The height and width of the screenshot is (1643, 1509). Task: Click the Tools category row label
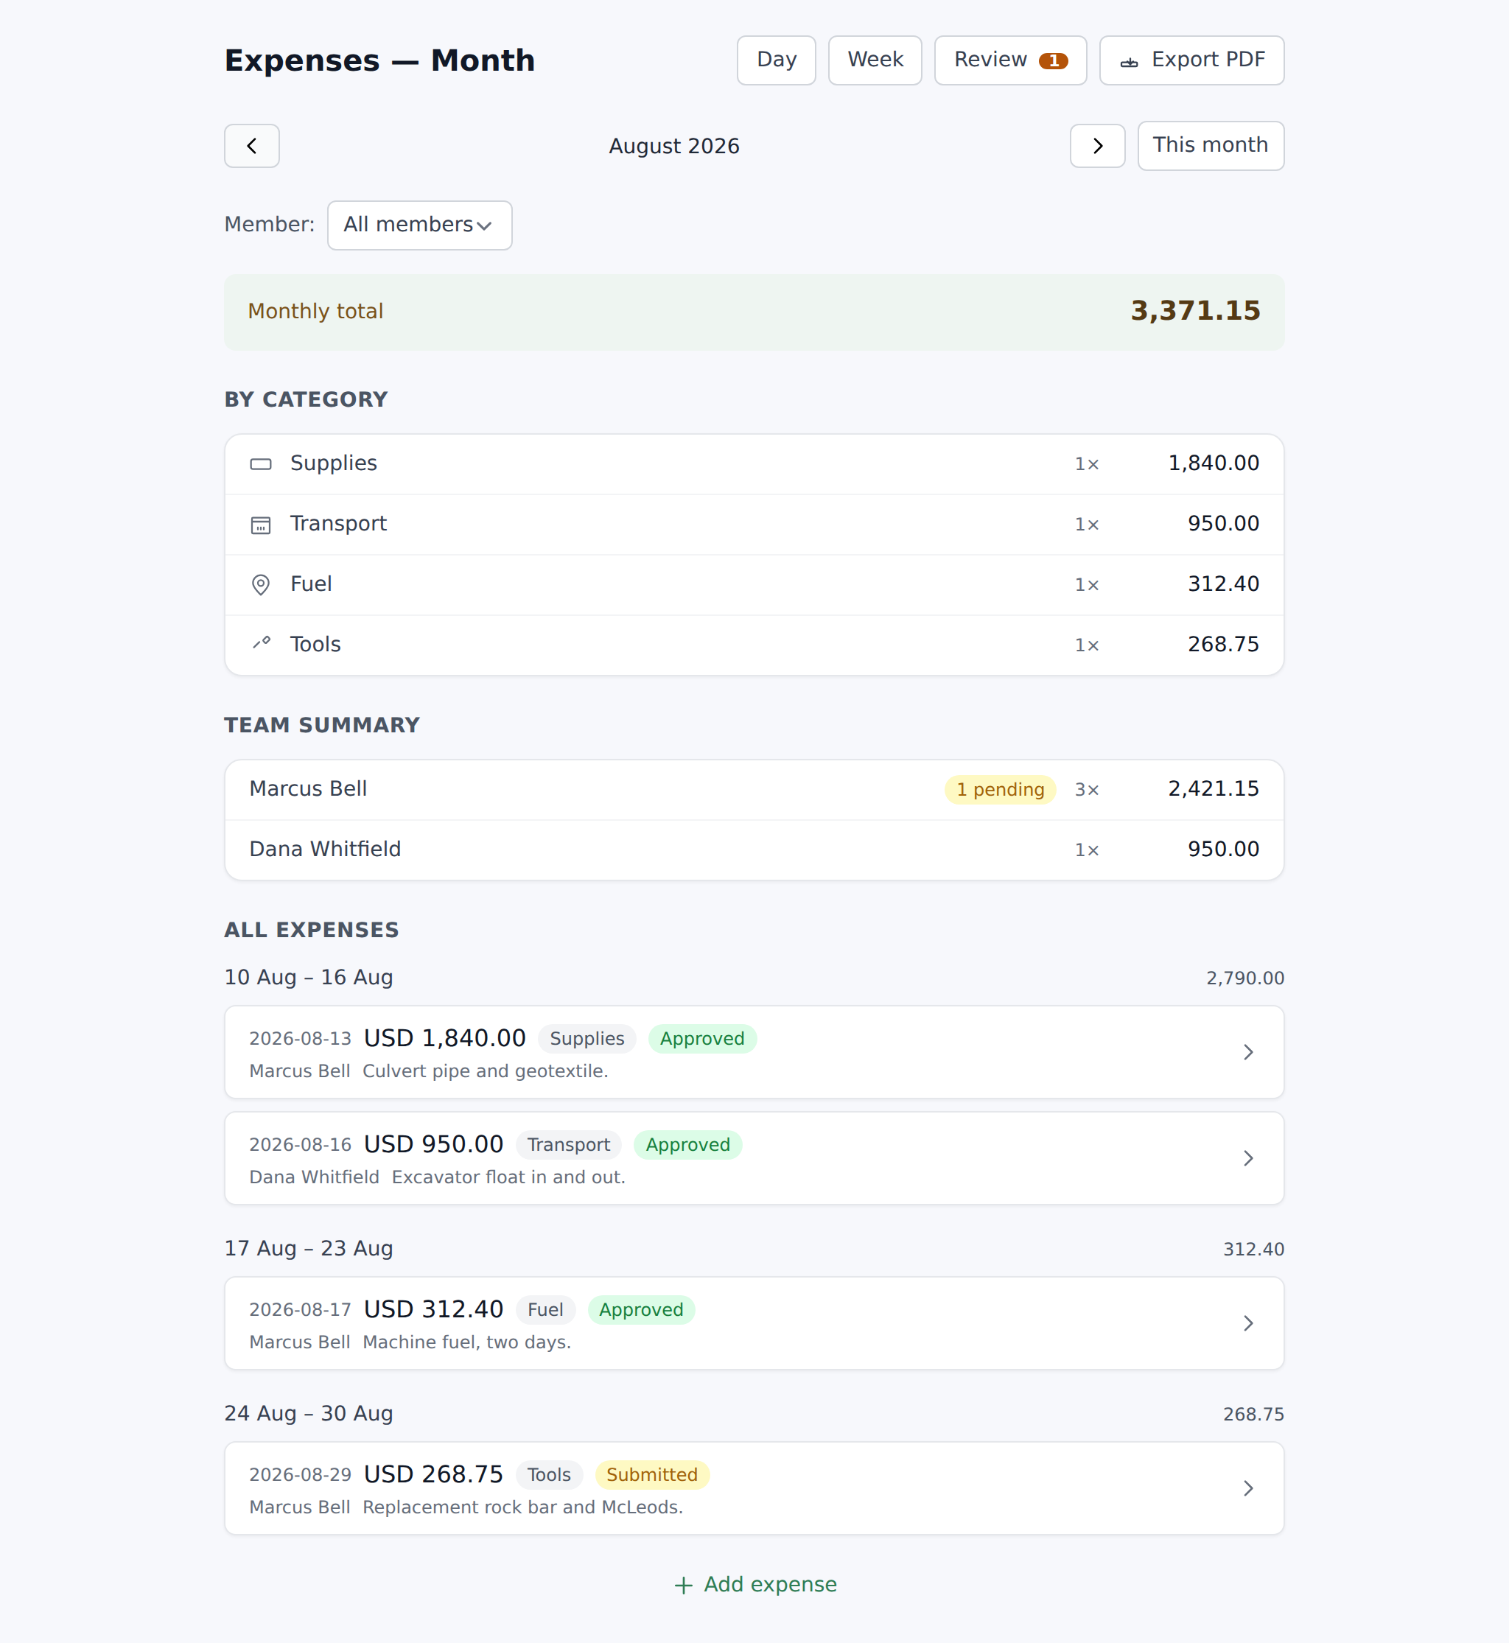tap(315, 644)
